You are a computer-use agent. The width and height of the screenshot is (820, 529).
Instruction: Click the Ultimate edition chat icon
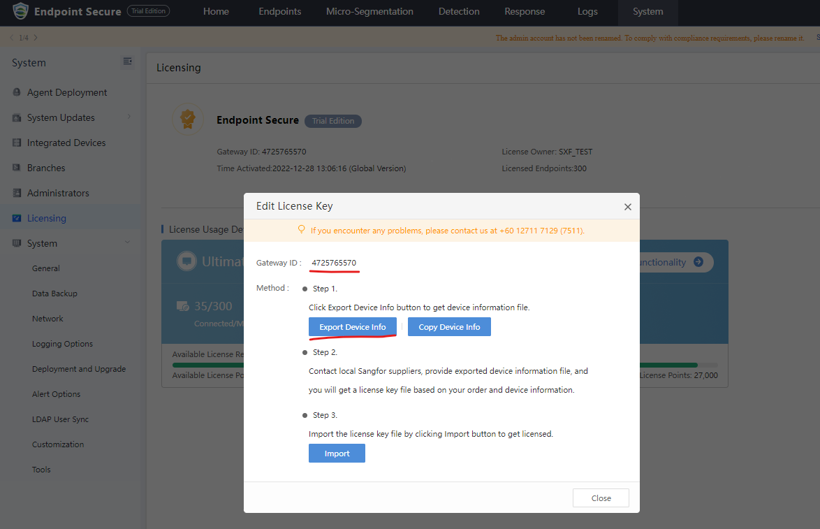click(x=186, y=261)
